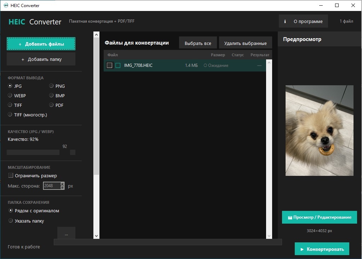
Task: Click the bottom conversion progress bar
Action: click(x=168, y=242)
